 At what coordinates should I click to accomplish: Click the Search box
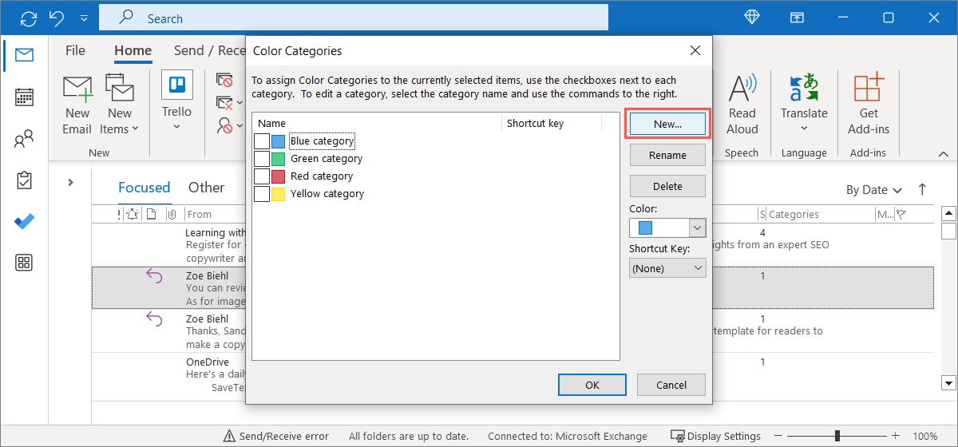[x=353, y=18]
